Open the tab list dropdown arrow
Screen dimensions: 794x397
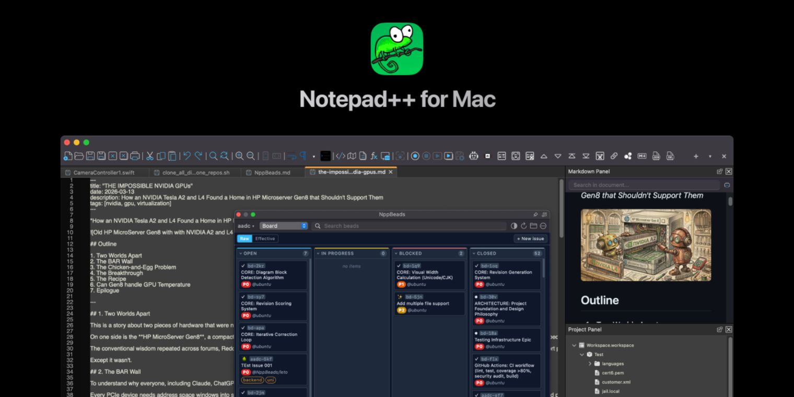pos(710,156)
